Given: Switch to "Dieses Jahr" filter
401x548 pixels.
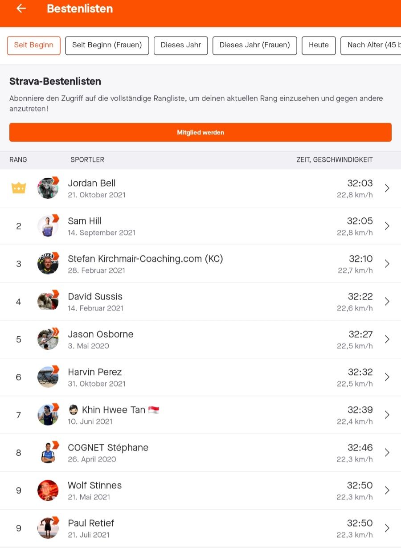Looking at the screenshot, I should 180,45.
